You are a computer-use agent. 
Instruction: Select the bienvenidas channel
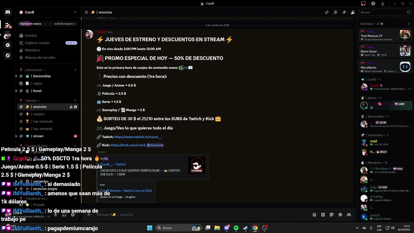(48, 76)
